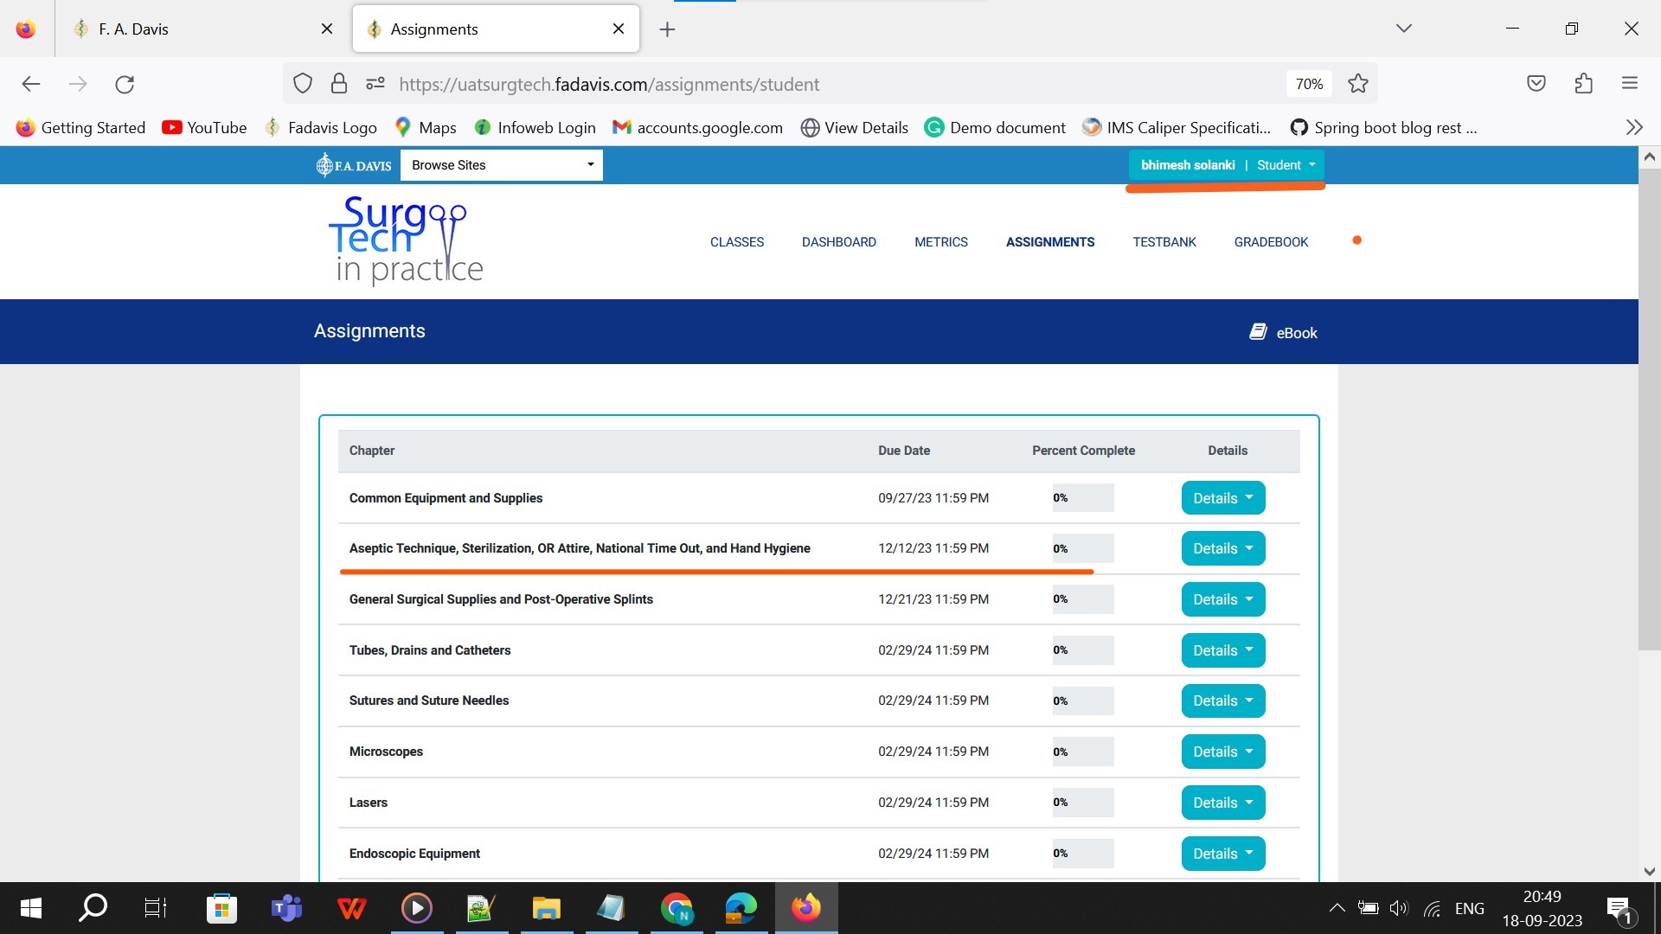
Task: Expand Details for Common Equipment and Supplies
Action: 1222,498
